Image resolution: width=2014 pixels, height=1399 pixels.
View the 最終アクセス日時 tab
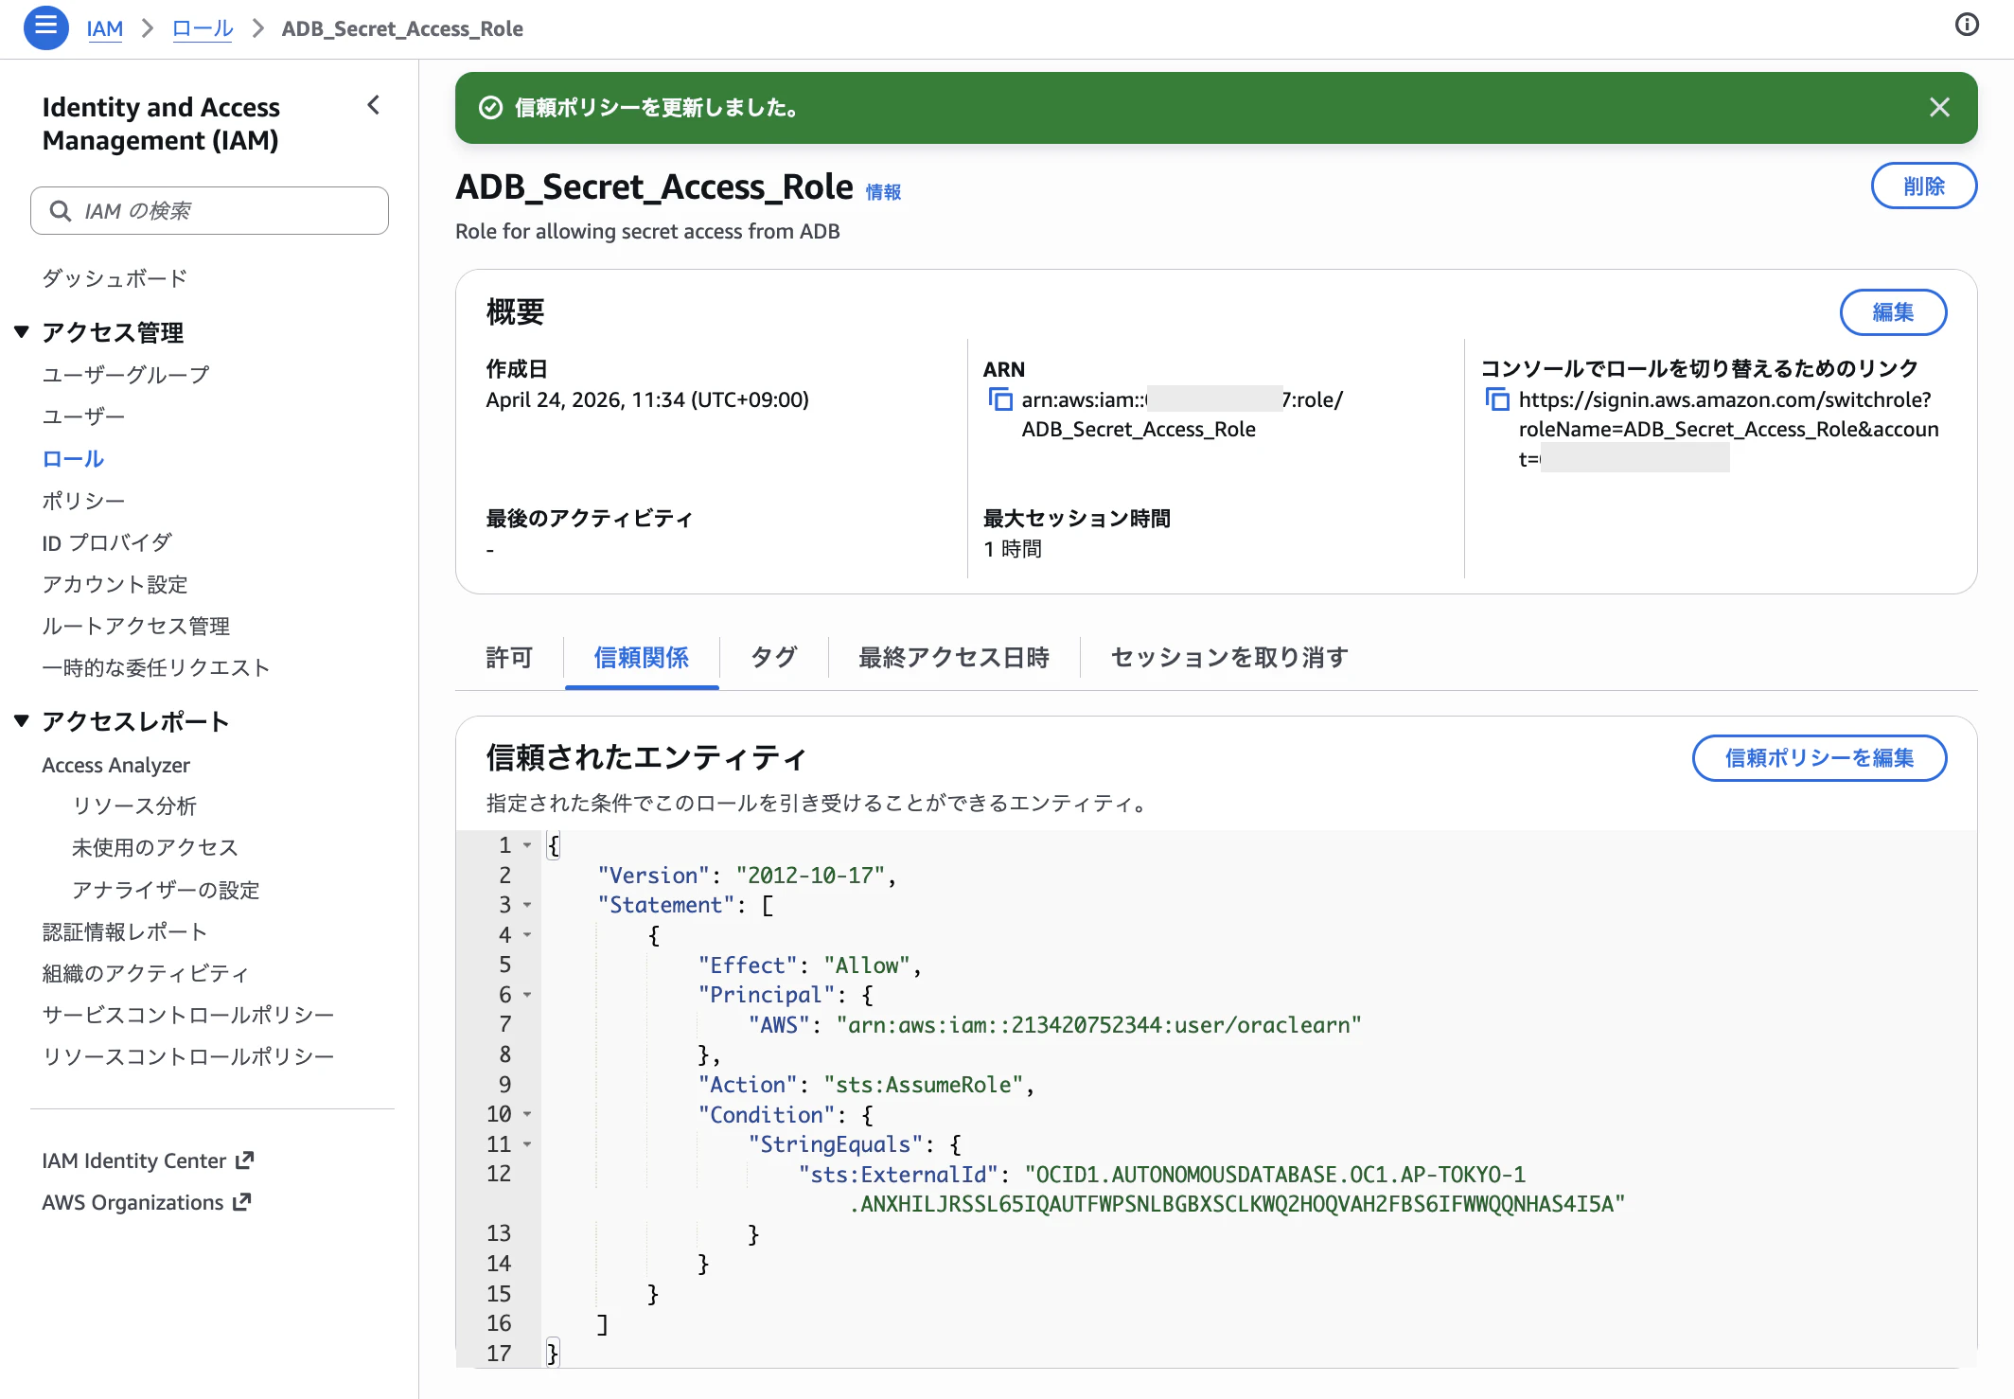click(x=953, y=657)
